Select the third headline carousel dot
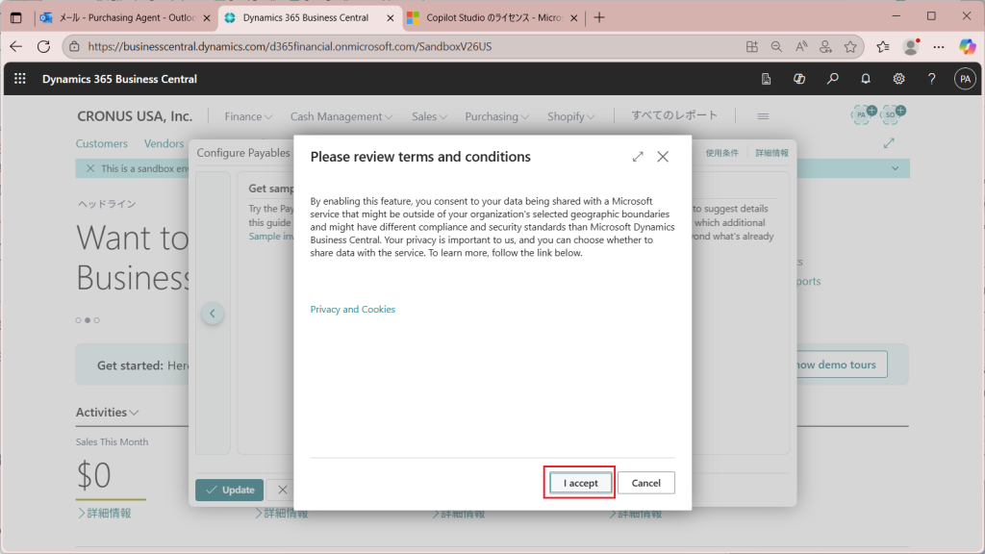Screen dimensions: 985x554 (97, 320)
